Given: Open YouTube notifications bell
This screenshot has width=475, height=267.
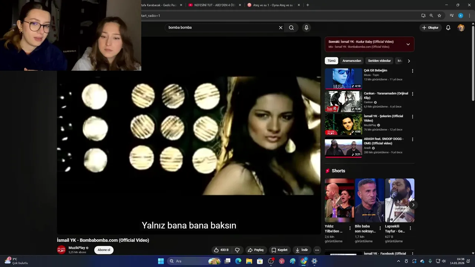Looking at the screenshot, I should (x=448, y=27).
